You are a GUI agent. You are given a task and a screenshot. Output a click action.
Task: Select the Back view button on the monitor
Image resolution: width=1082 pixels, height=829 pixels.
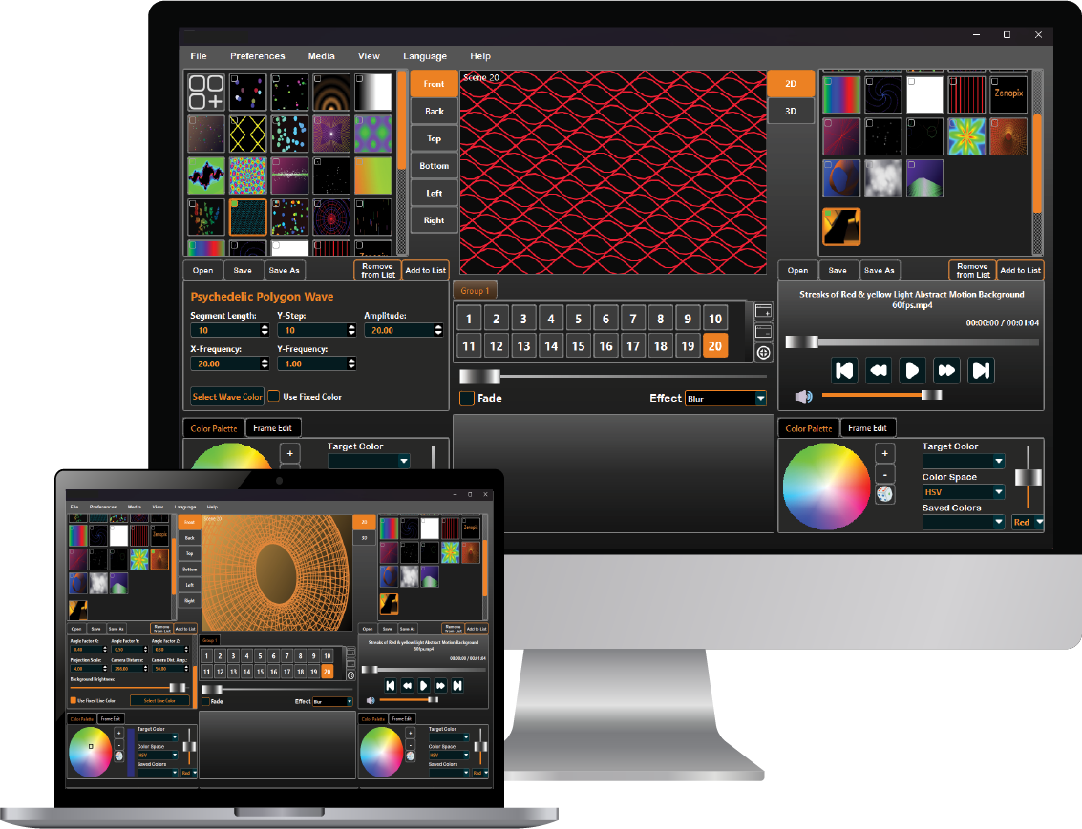[x=435, y=111]
